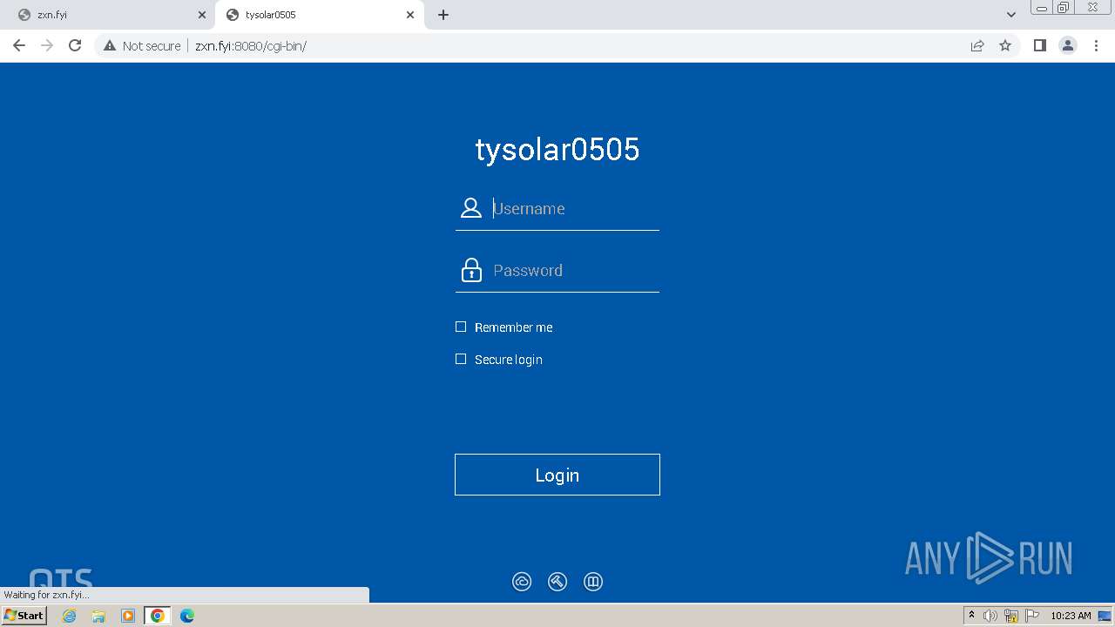Toggle the browser side panel
The width and height of the screenshot is (1115, 627).
[1039, 45]
